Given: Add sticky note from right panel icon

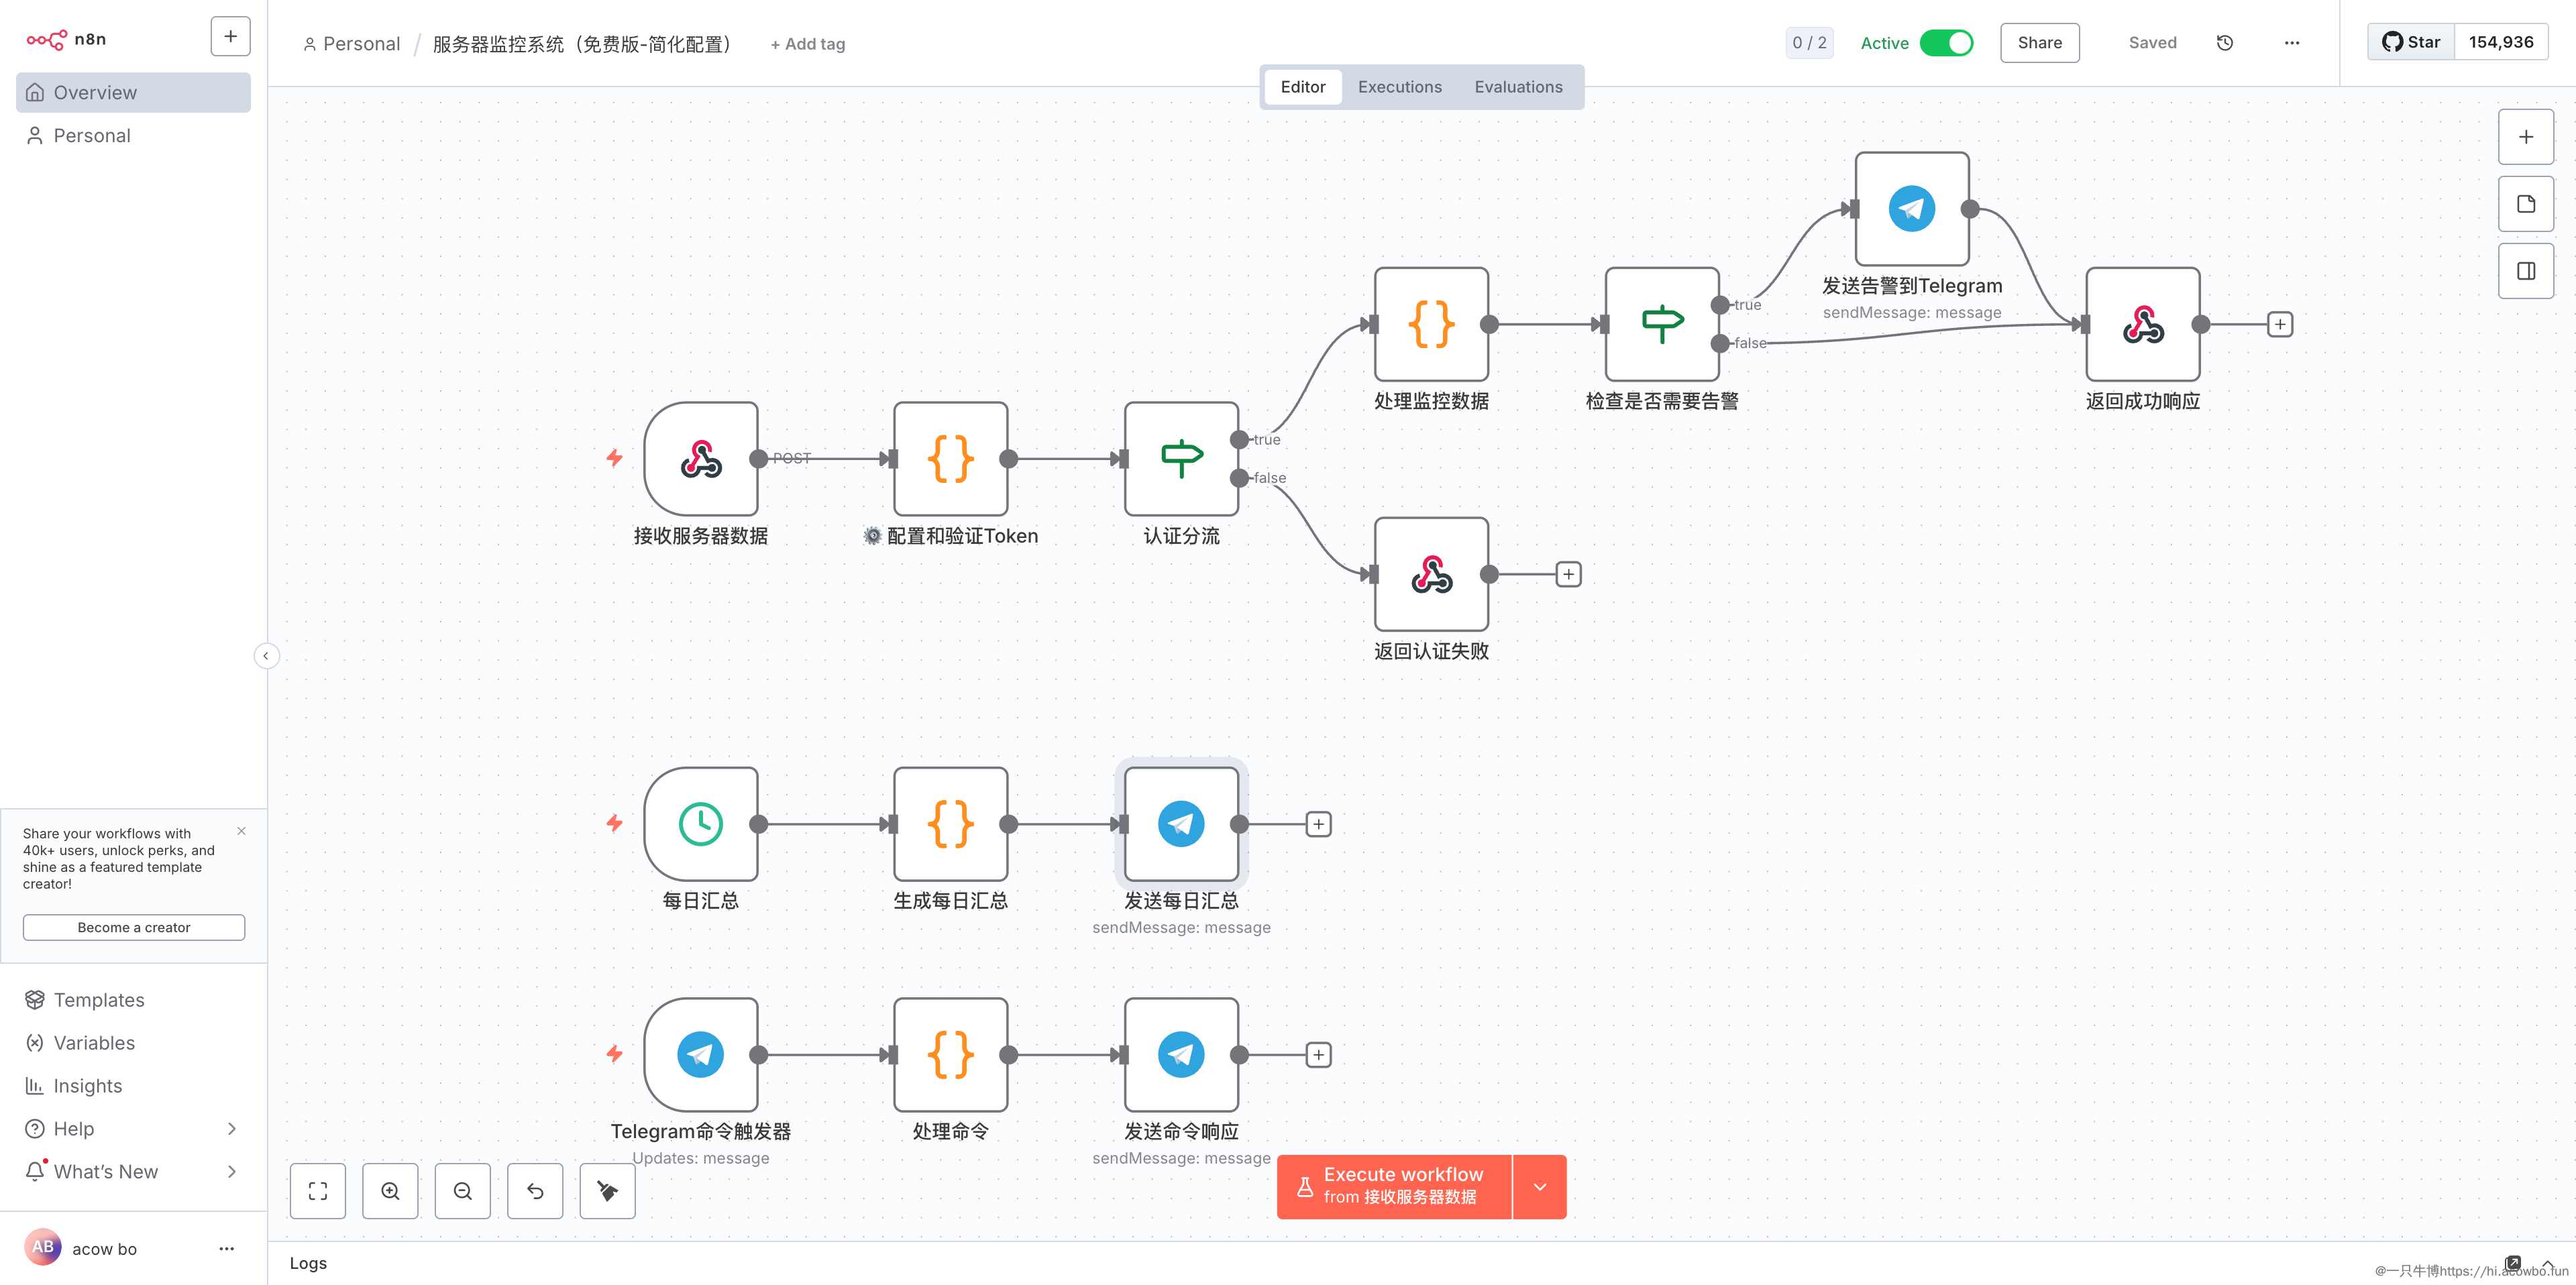Looking at the screenshot, I should pos(2525,204).
